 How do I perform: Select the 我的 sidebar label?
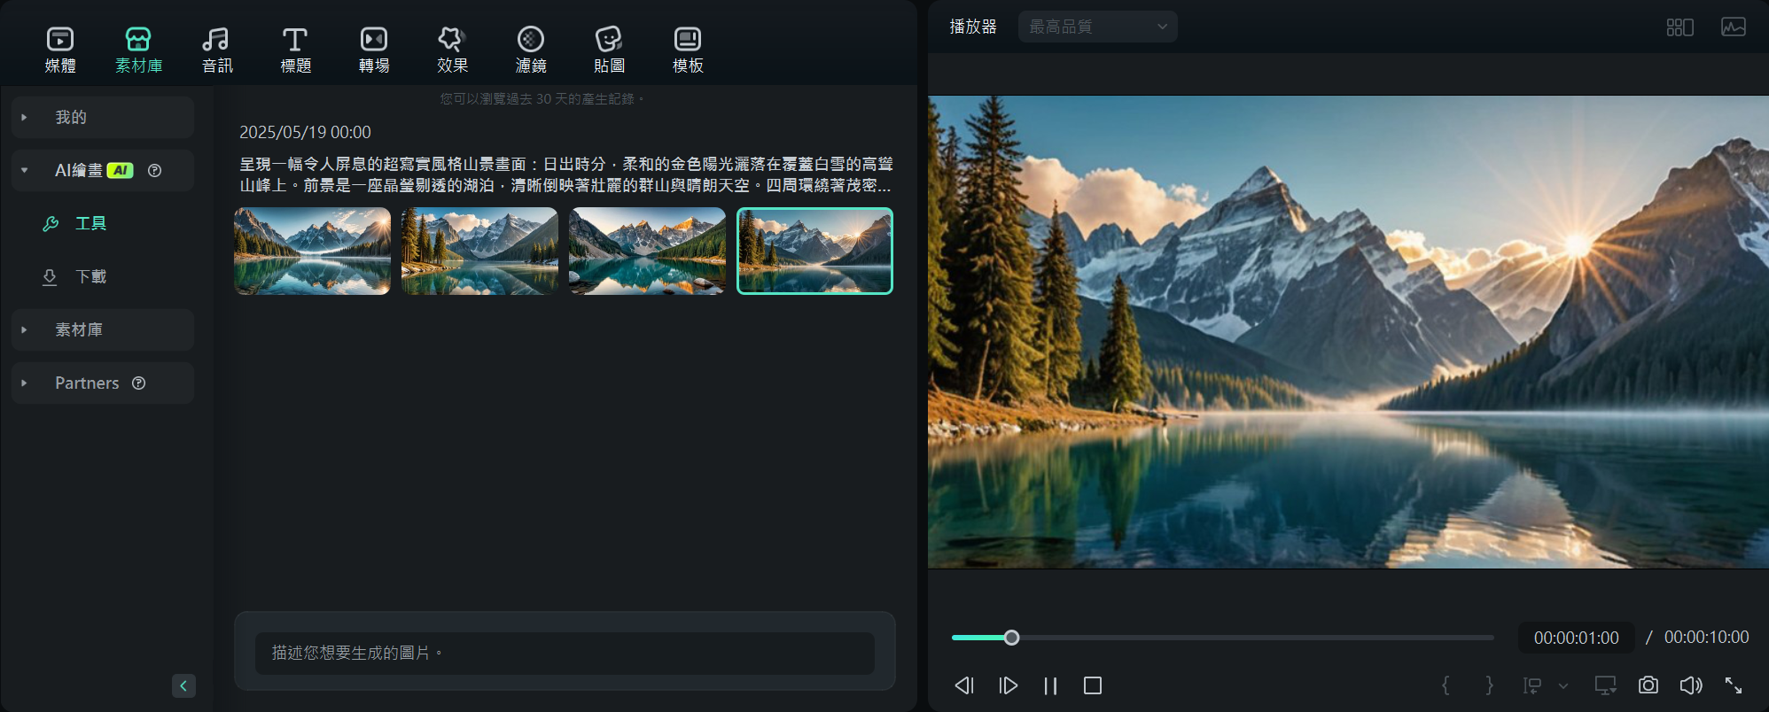71,117
